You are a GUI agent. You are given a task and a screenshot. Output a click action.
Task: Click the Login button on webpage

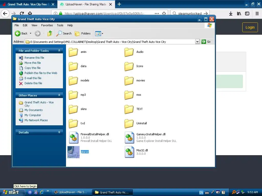[x=250, y=27]
